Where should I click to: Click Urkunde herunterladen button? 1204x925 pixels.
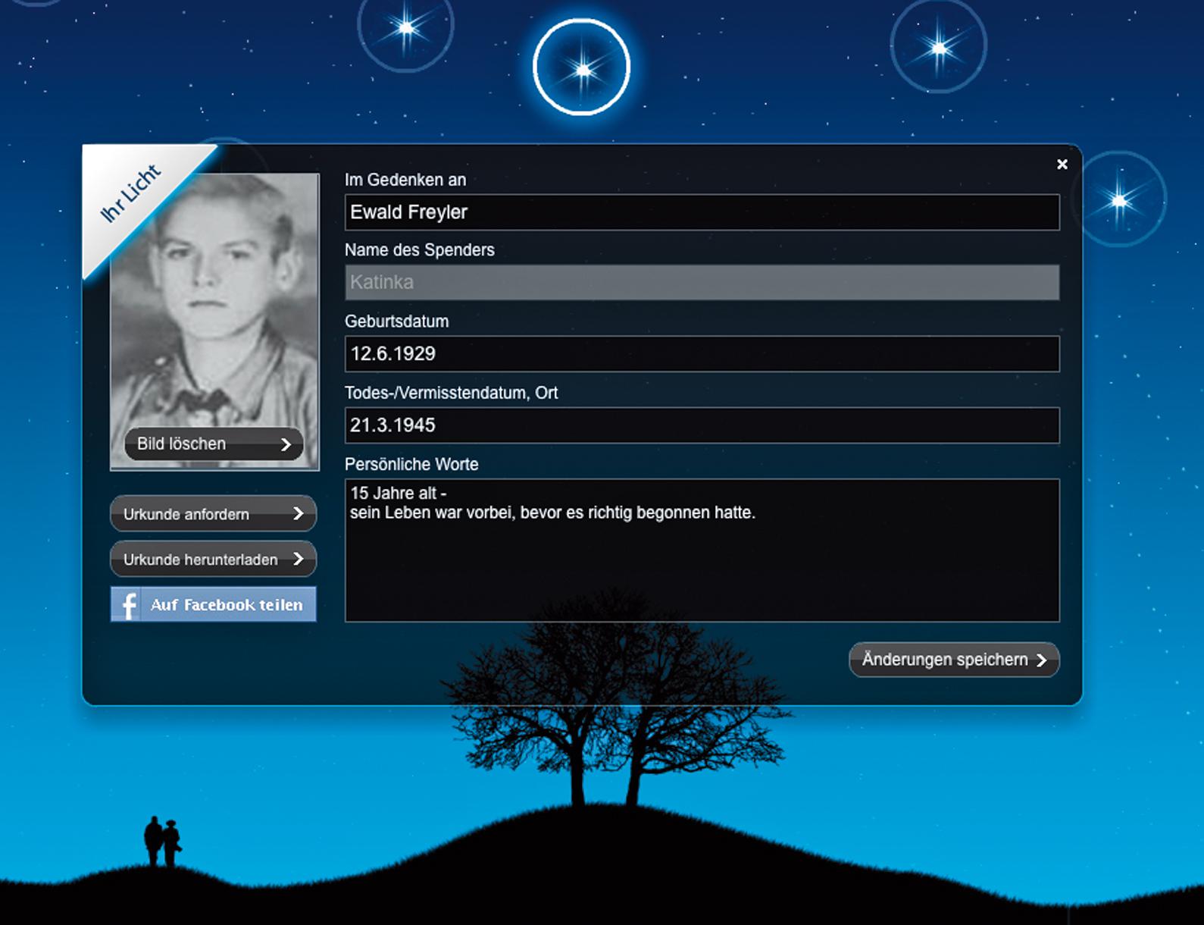[x=213, y=560]
